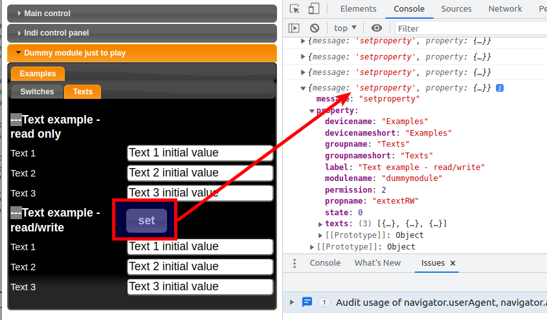Click the blue info badge on expanded object

(x=500, y=88)
